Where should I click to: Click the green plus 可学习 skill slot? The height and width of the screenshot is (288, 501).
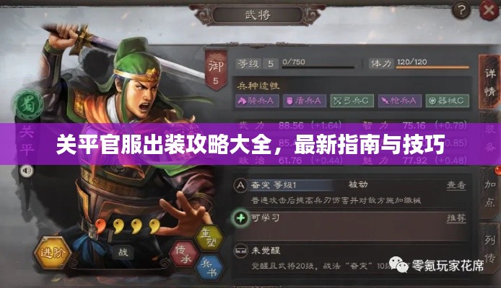pos(241,218)
